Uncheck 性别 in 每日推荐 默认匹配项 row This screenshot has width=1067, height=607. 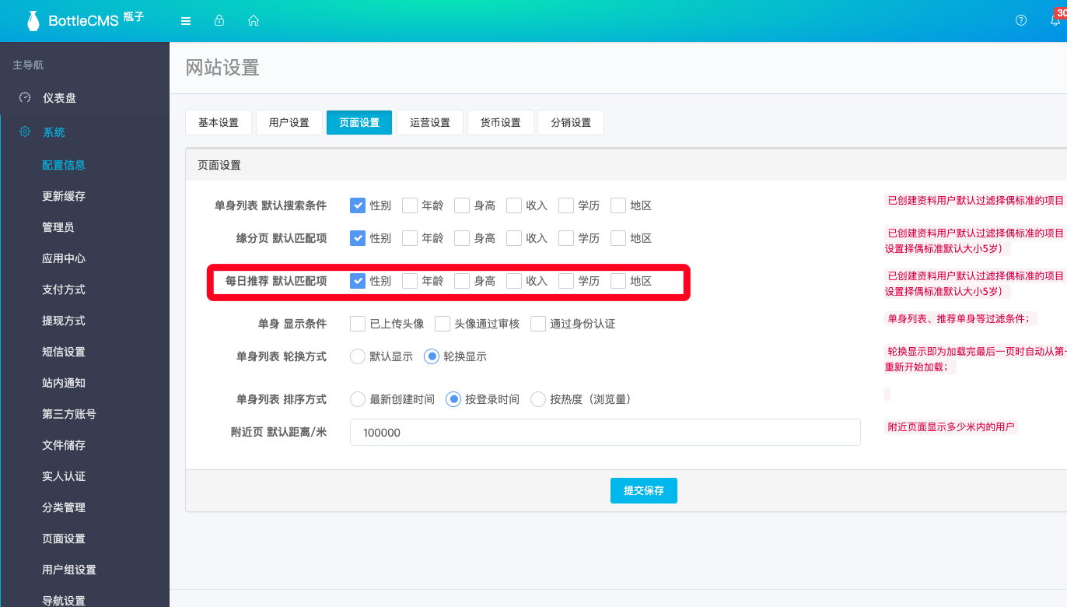pos(358,281)
